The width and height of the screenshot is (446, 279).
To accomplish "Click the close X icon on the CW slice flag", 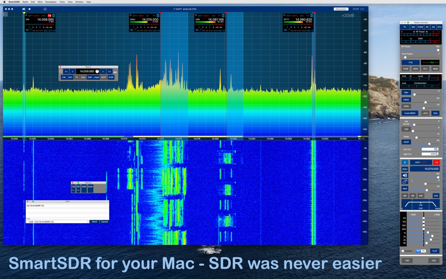I will [26, 15].
